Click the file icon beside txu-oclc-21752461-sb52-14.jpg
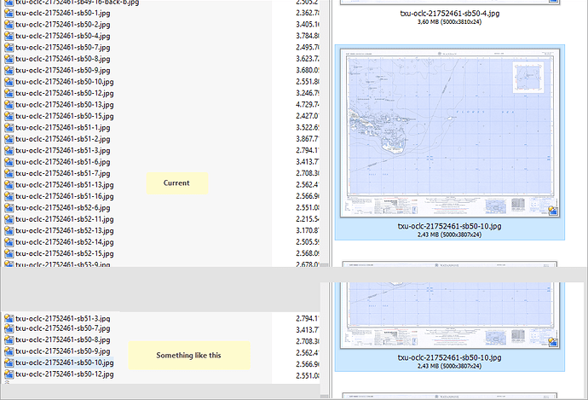Screen dimensions: 588x400 click(9, 242)
